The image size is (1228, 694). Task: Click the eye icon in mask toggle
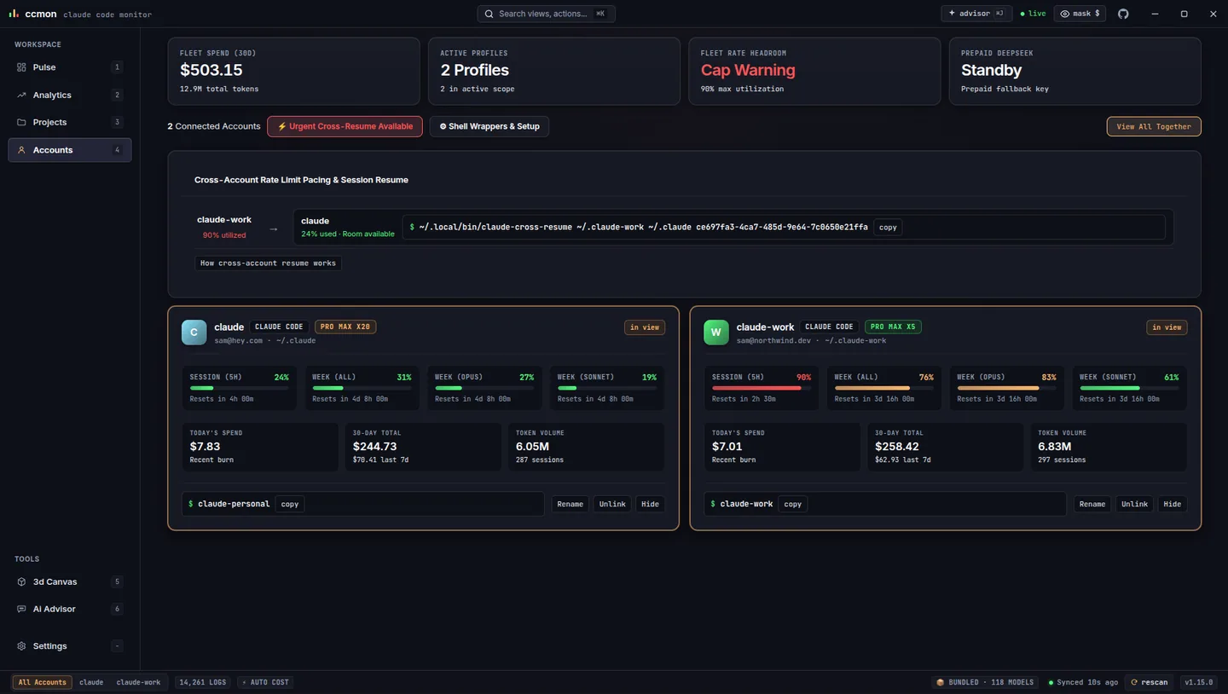(1065, 14)
